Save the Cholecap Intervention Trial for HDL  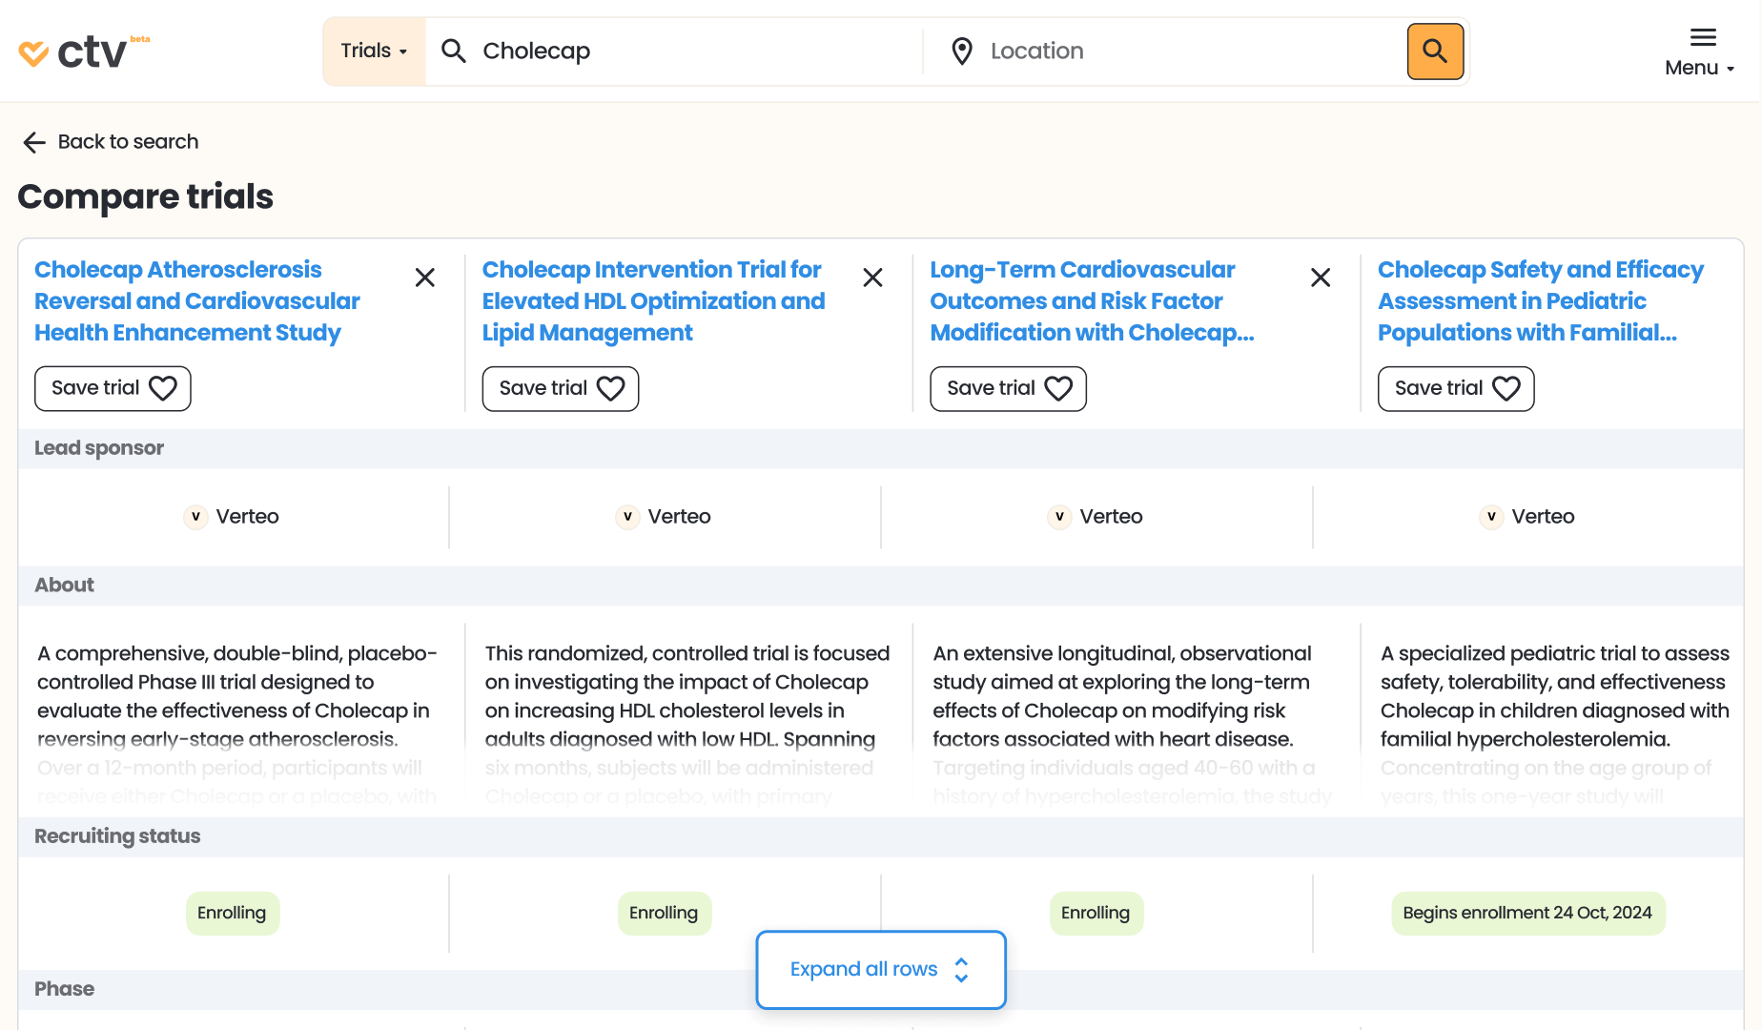pyautogui.click(x=561, y=388)
